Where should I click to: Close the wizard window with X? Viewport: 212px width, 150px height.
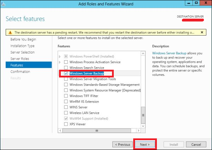[x=206, y=3]
